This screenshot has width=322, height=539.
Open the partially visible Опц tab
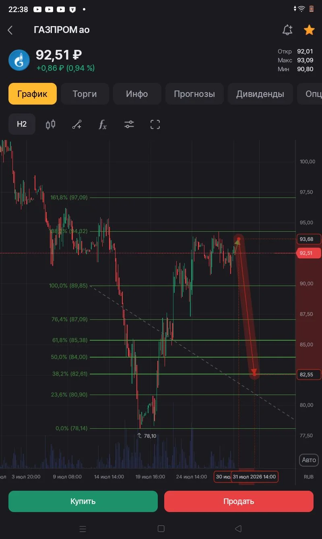coord(309,94)
